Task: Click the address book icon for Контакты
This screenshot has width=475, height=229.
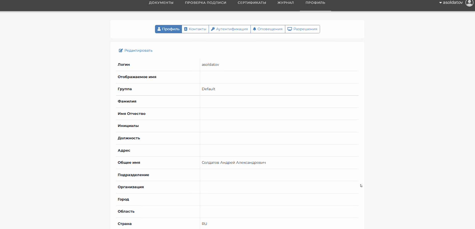Action: [x=186, y=29]
